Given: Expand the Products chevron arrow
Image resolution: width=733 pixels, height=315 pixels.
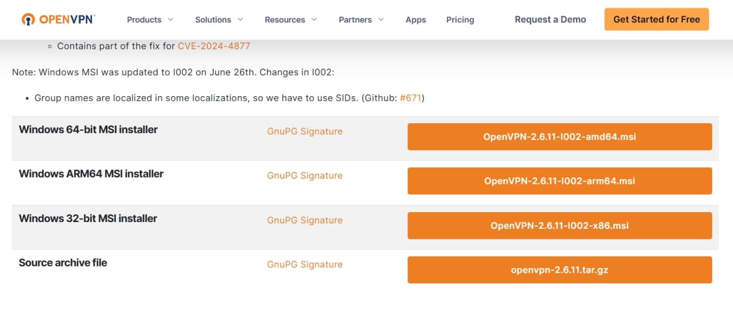Looking at the screenshot, I should [x=170, y=19].
